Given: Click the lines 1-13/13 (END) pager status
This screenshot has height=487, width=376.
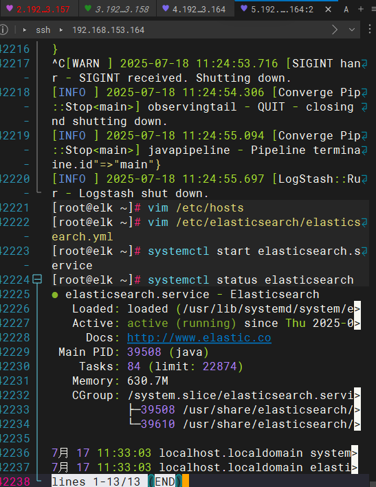Looking at the screenshot, I should pos(117,482).
